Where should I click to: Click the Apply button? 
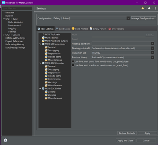click(x=147, y=133)
